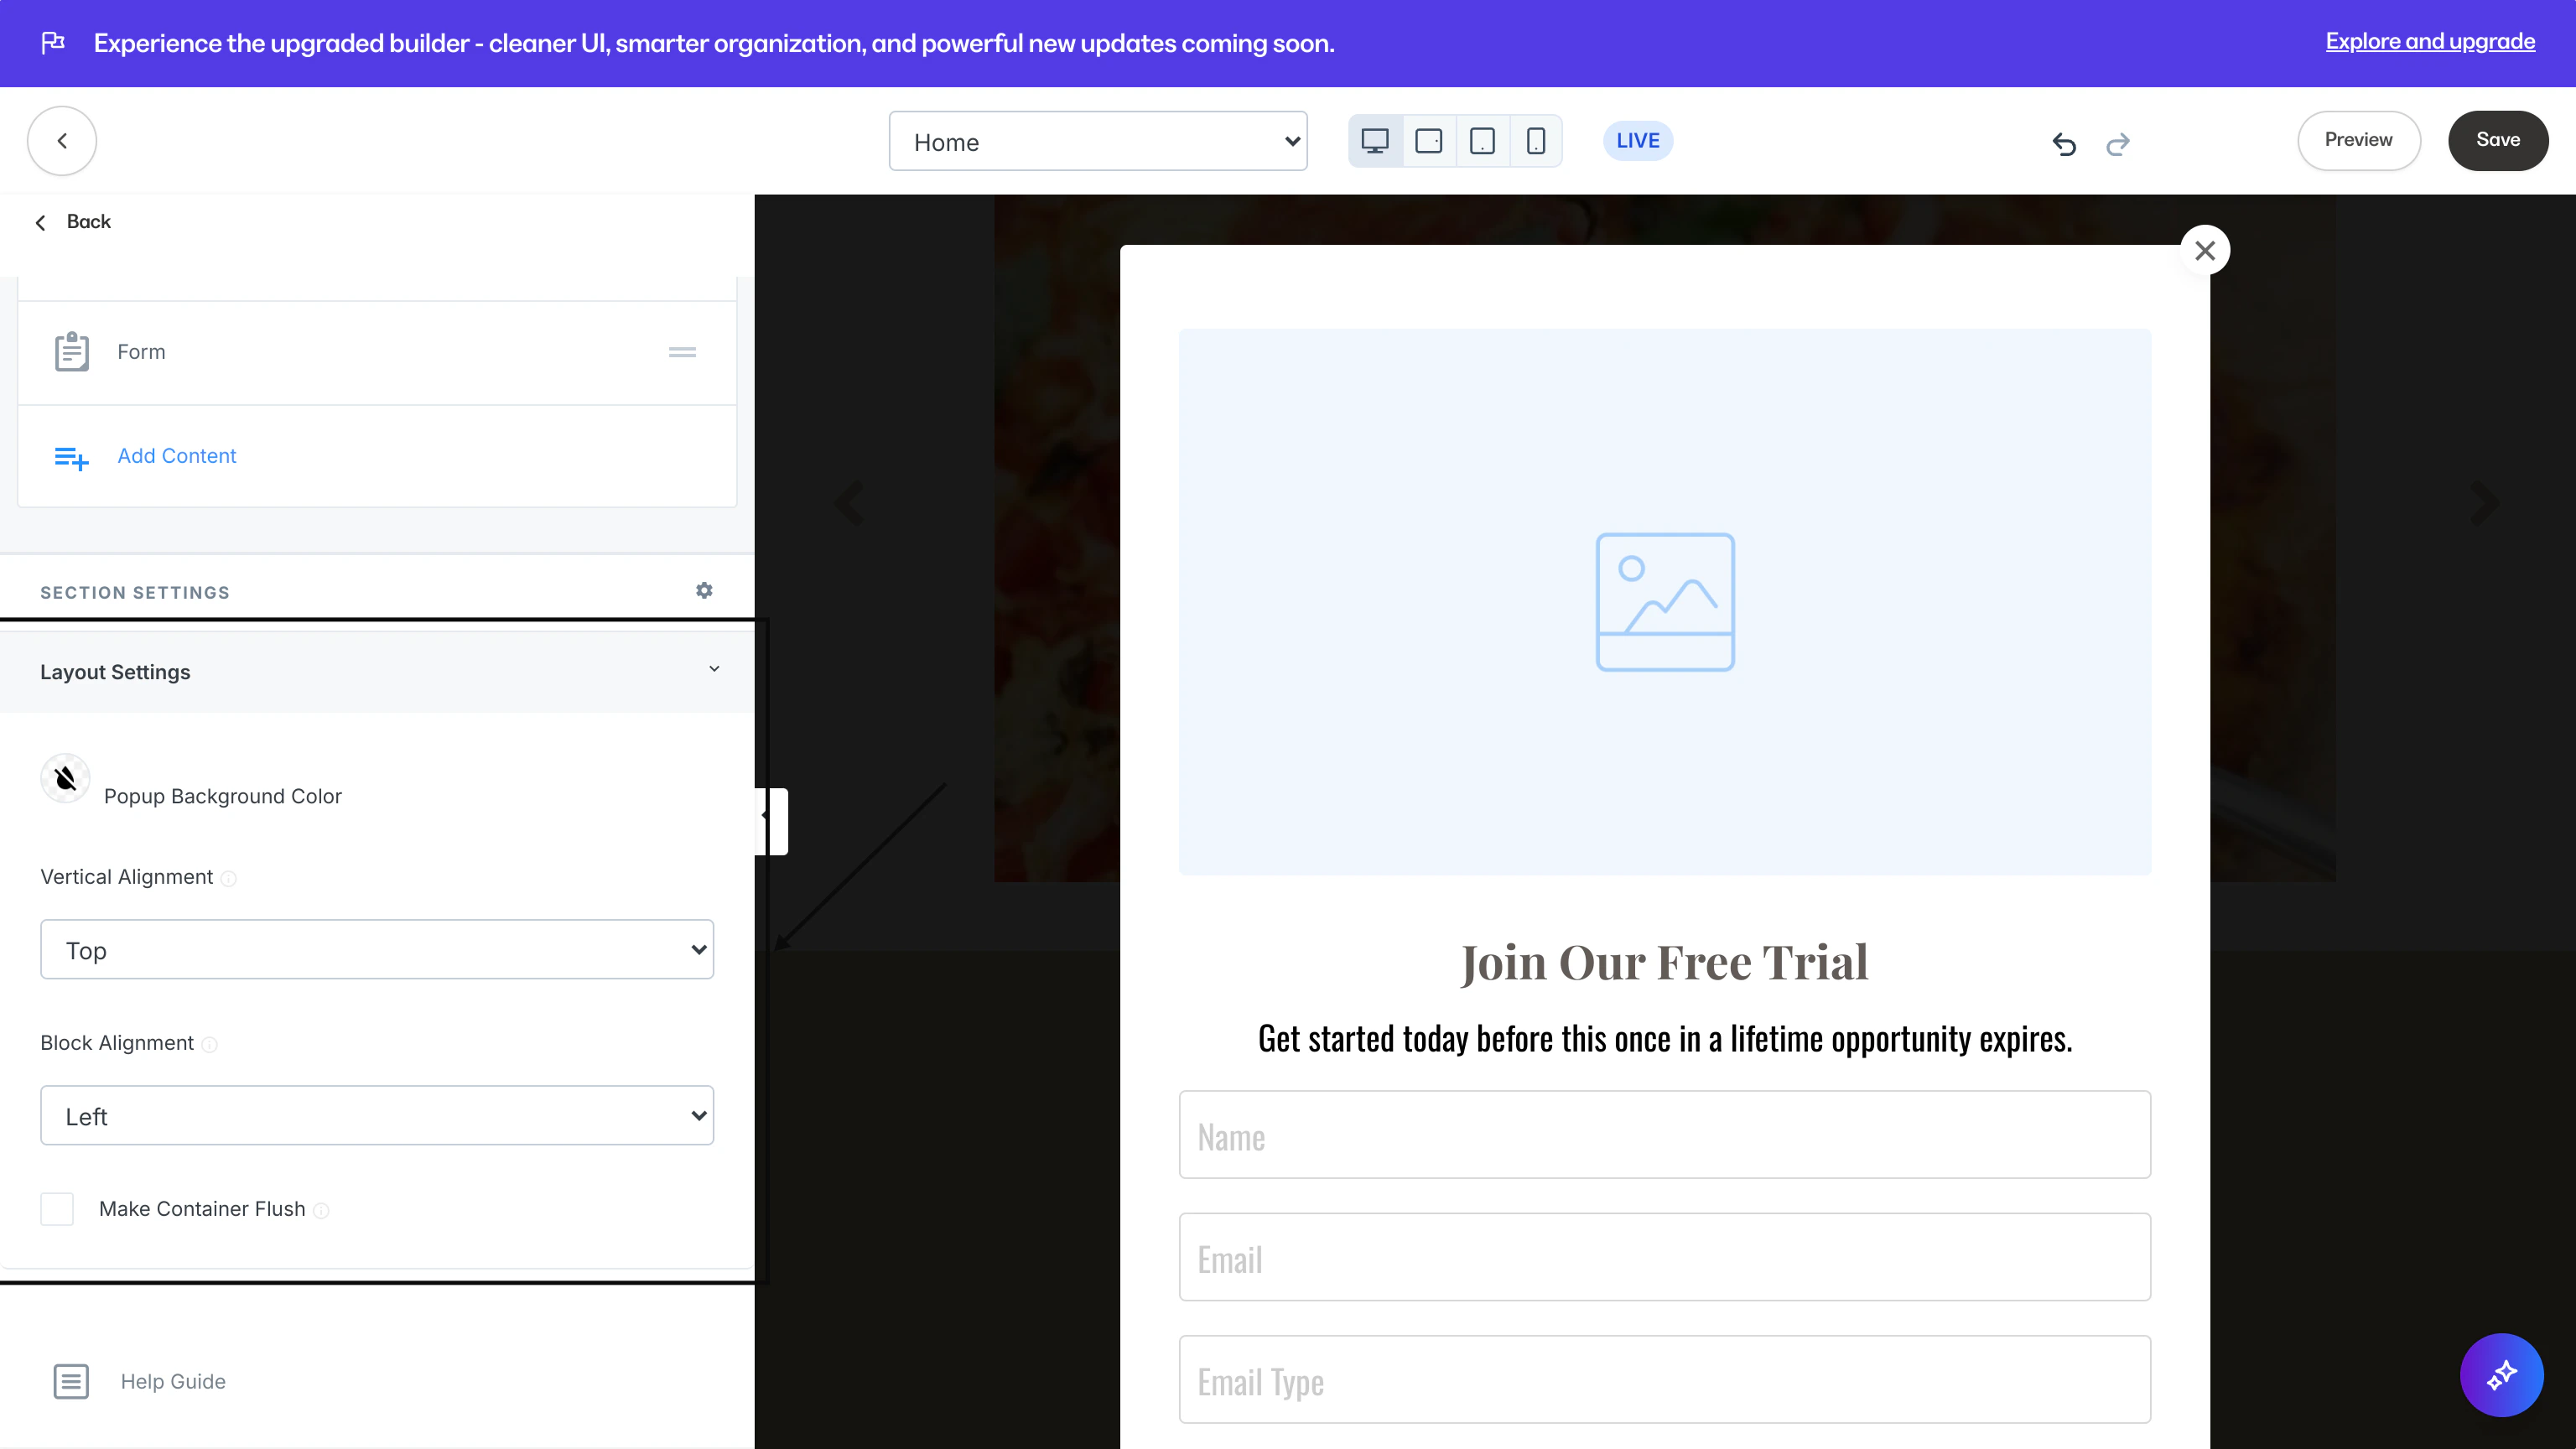This screenshot has width=2576, height=1449.
Task: Click Explore and upgrade link
Action: (2430, 41)
